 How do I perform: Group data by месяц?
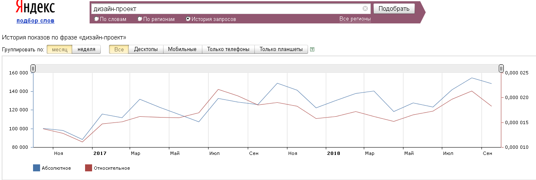[x=59, y=49]
